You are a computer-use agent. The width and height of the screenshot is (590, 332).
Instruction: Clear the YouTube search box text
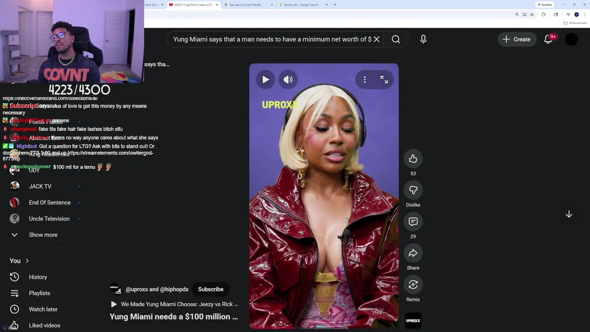[377, 39]
